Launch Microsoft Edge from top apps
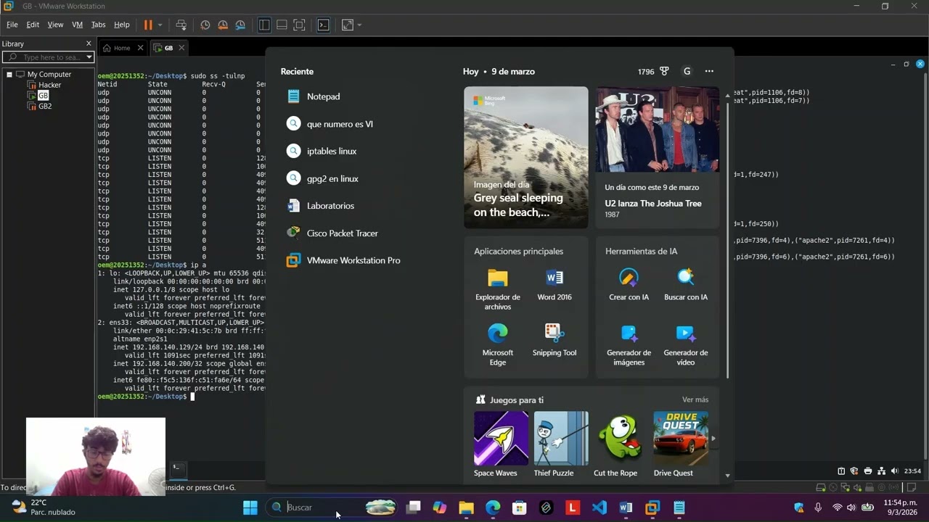 click(x=498, y=344)
